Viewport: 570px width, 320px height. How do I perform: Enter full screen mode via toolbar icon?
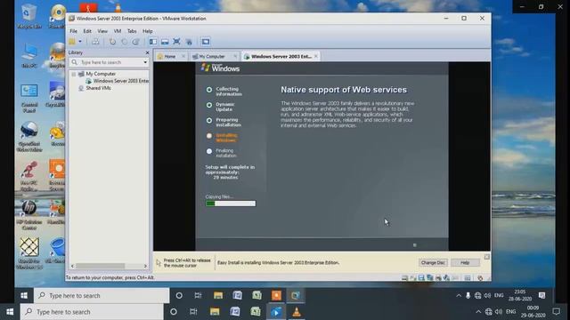click(x=176, y=42)
